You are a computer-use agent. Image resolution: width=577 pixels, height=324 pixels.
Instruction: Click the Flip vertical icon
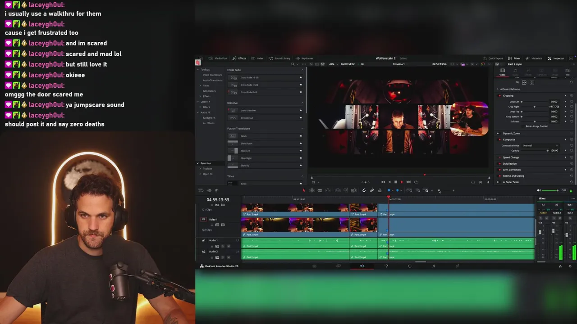tap(532, 82)
